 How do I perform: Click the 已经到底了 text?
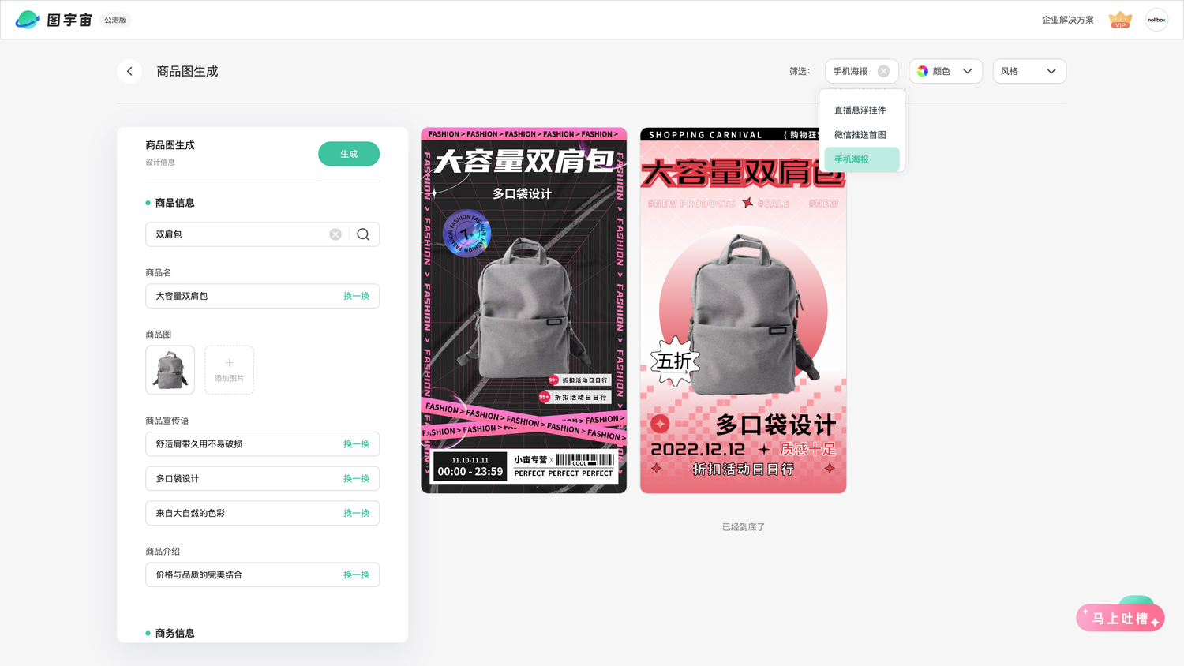coord(744,527)
